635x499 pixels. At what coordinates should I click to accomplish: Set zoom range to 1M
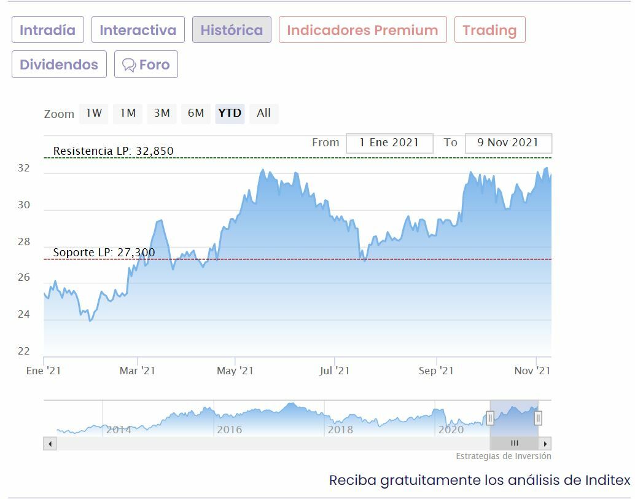point(128,113)
